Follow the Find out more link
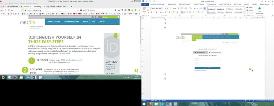Image resolution: width=274 pixels, height=106 pixels. pyautogui.click(x=64, y=54)
